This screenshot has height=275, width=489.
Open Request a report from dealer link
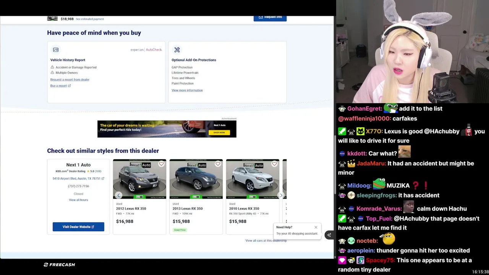coord(70,79)
